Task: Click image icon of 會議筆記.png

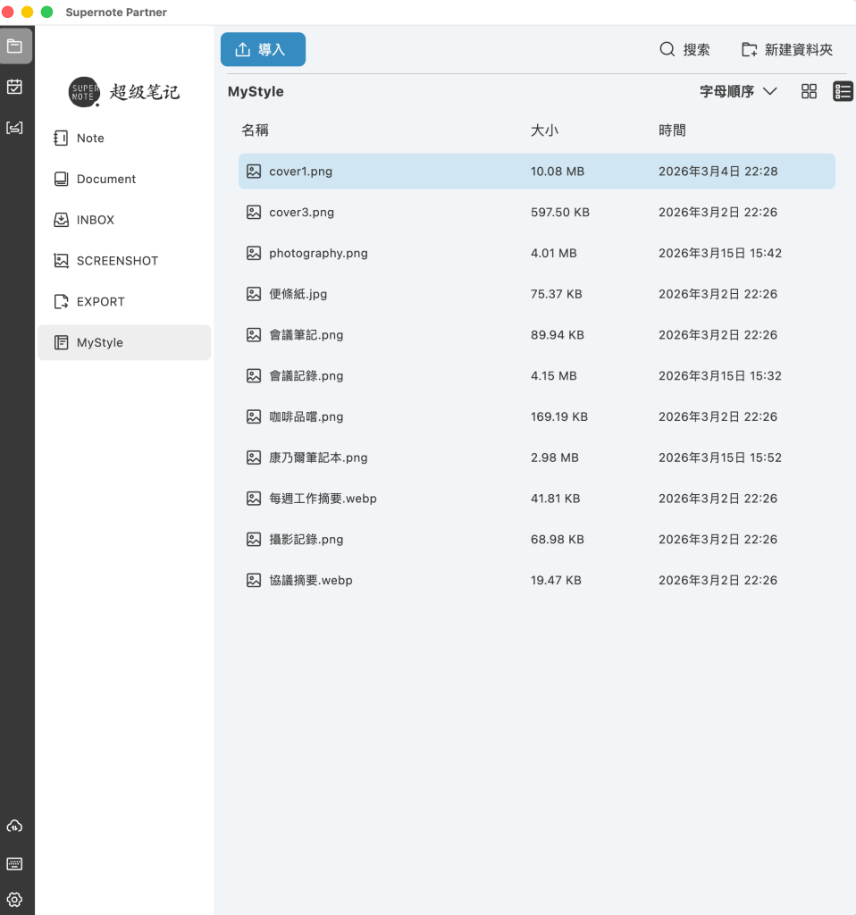Action: pyautogui.click(x=253, y=335)
